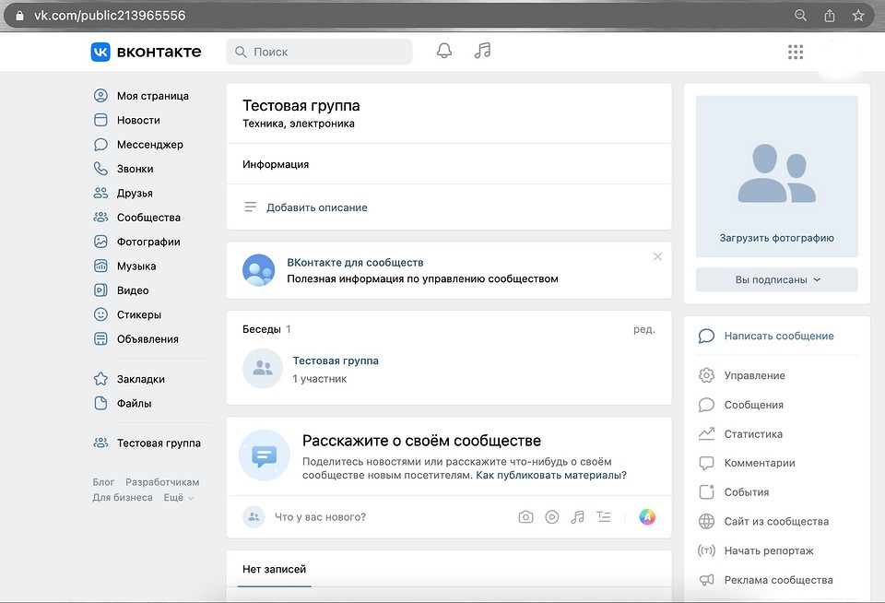Open the Для бизнеса footer link
This screenshot has height=603, width=885.
pyautogui.click(x=123, y=497)
